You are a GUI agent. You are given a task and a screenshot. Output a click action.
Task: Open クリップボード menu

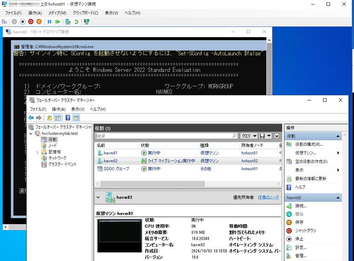85,13
